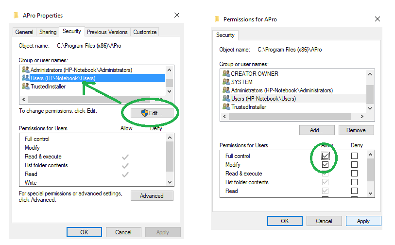The image size is (395, 245).
Task: Click the shield Edit button
Action: point(151,113)
